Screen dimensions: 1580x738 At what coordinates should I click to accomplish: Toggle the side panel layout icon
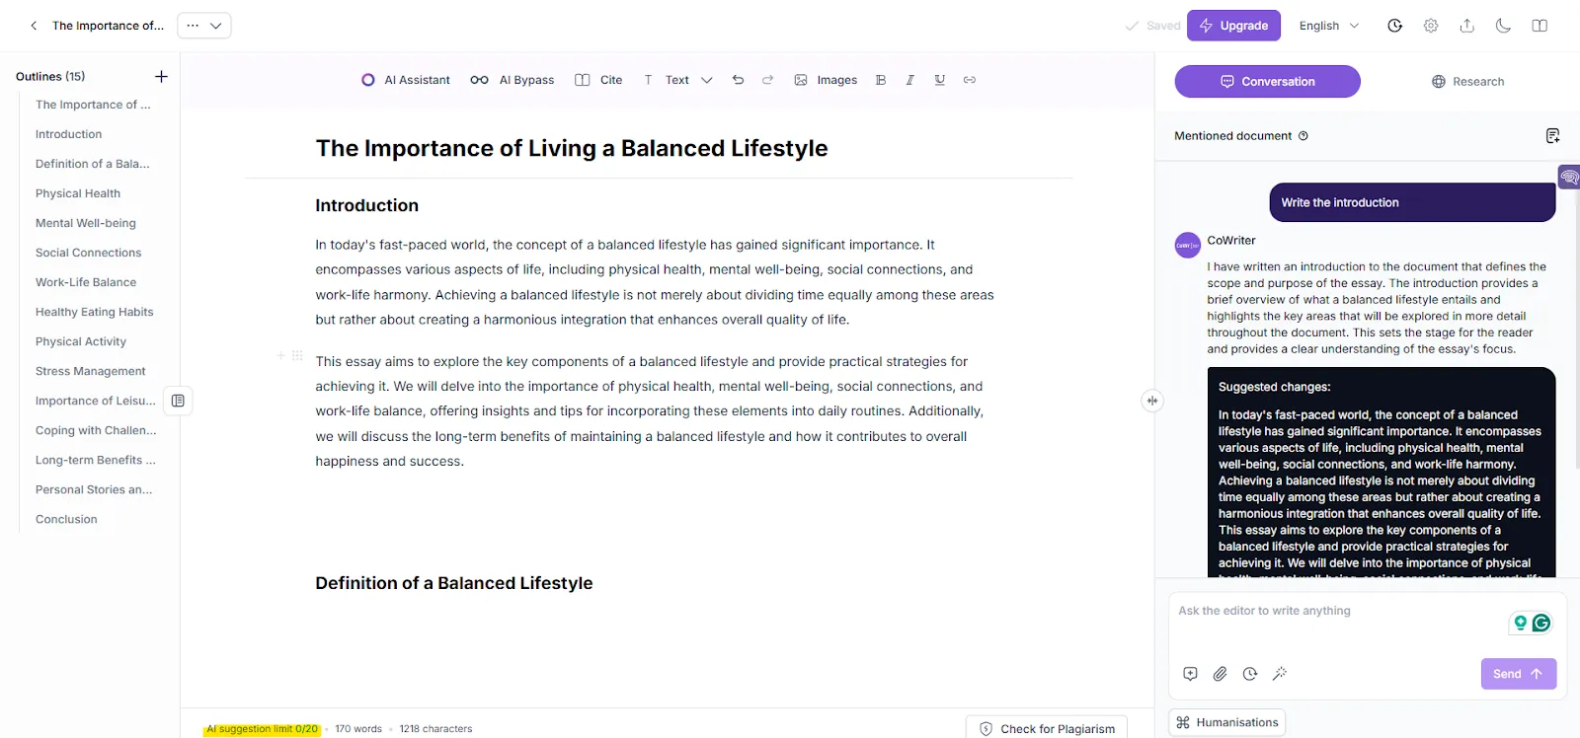click(1540, 26)
